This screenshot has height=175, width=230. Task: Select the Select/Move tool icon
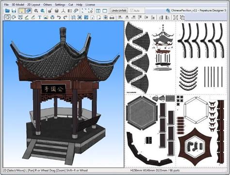(7, 17)
